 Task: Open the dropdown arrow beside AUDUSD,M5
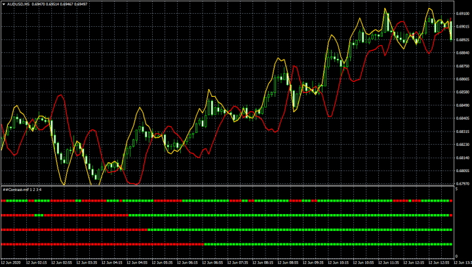tap(3, 4)
